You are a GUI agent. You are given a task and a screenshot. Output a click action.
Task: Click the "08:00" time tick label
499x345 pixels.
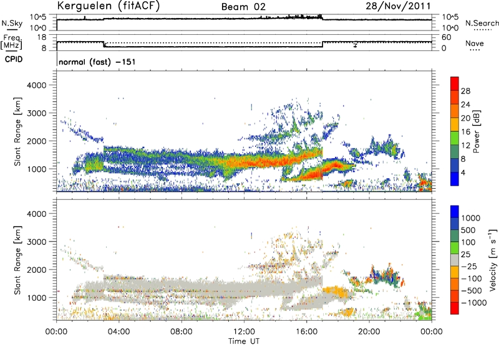tap(181, 332)
